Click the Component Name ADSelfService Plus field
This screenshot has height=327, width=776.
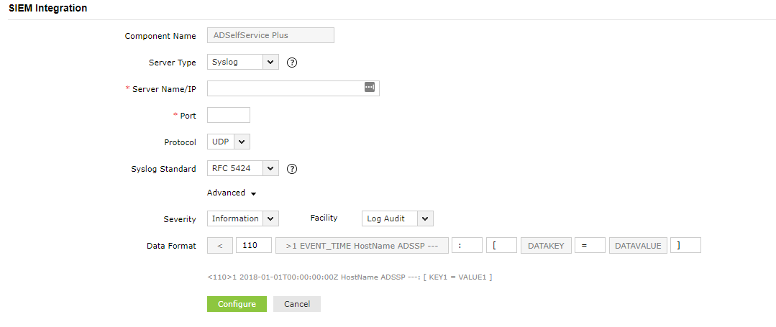click(270, 35)
